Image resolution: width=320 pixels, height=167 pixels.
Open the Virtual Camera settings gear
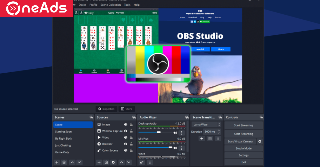click(260, 141)
